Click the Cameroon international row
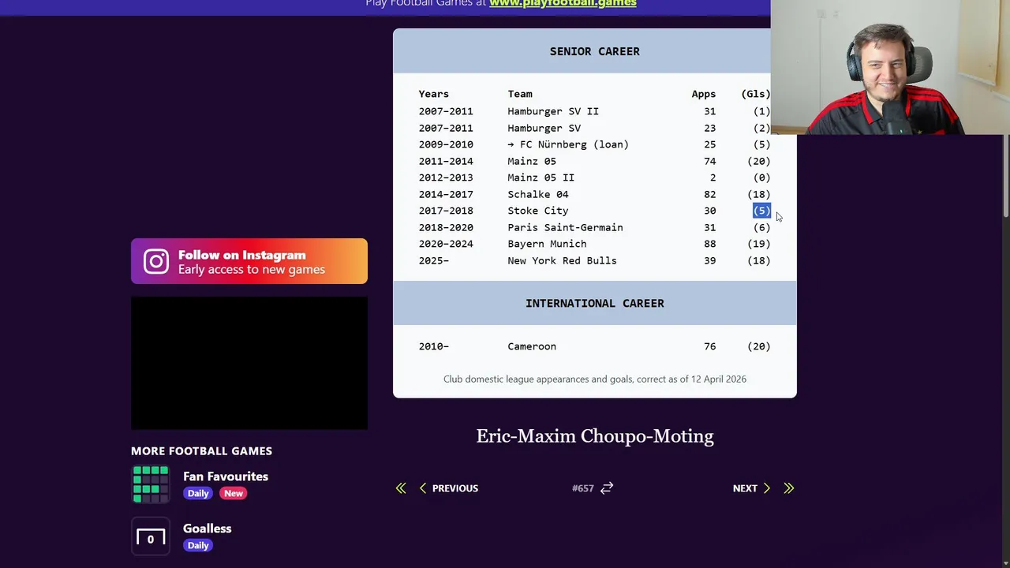The width and height of the screenshot is (1010, 568). click(x=594, y=346)
